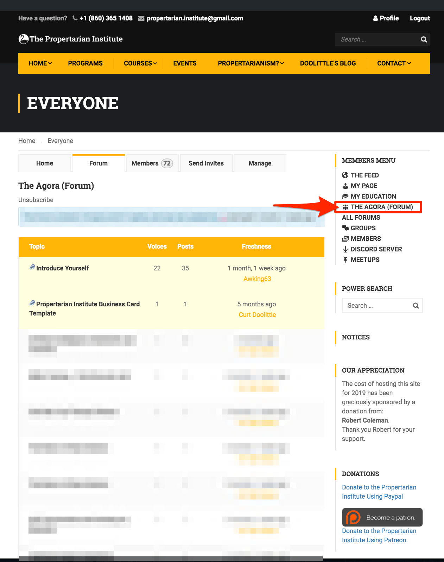Image resolution: width=444 pixels, height=562 pixels.
Task: Open the Introduce Yourself topic
Action: [62, 268]
